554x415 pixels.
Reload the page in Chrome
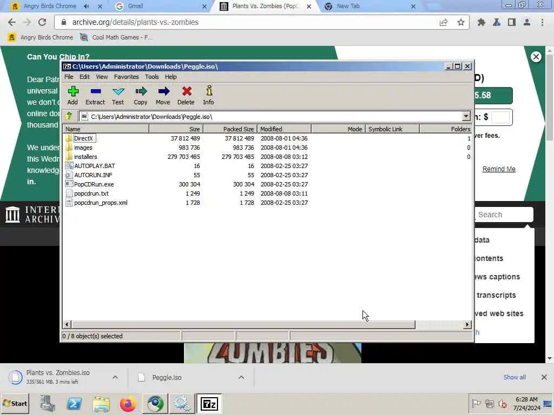[x=42, y=22]
